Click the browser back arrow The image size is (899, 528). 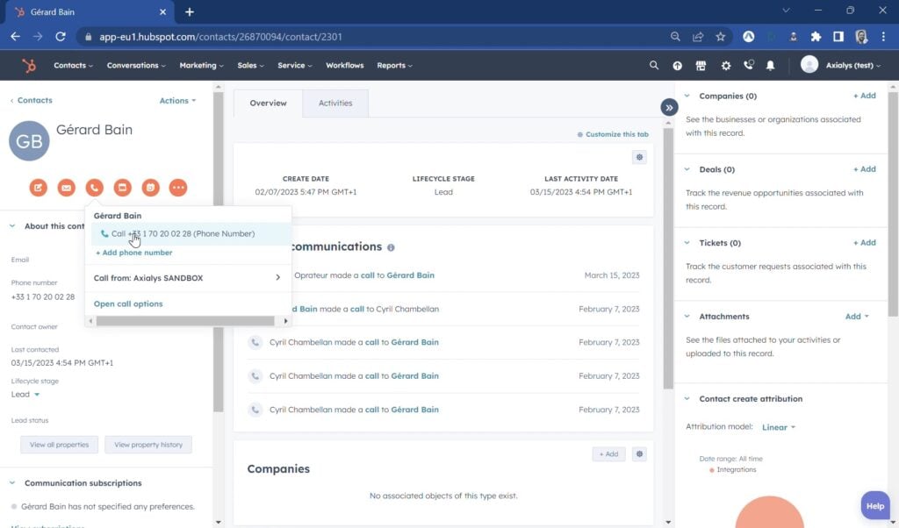click(16, 37)
